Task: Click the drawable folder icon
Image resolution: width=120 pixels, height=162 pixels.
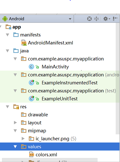Action: click(x=24, y=115)
